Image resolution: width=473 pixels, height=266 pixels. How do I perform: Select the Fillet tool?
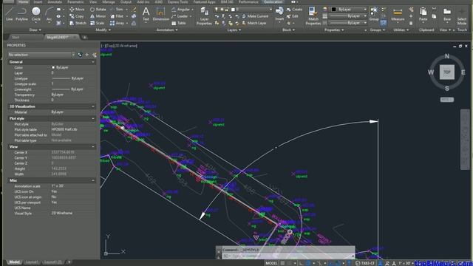point(117,16)
